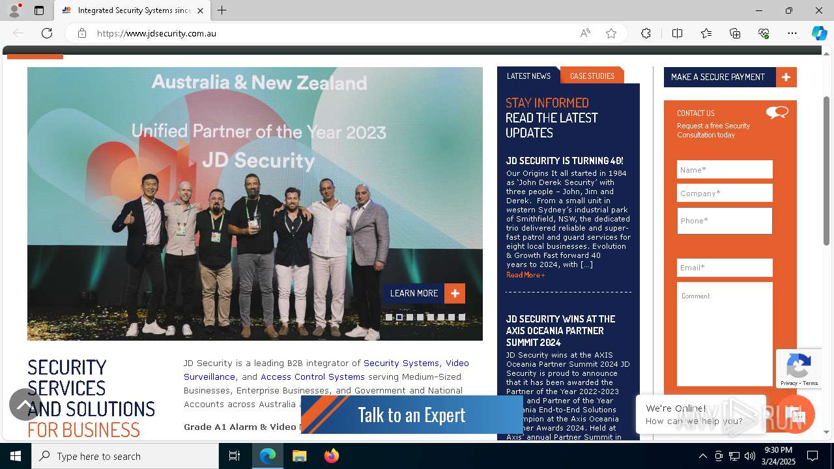Image resolution: width=834 pixels, height=469 pixels.
Task: Click the address bar URL
Action: pos(156,33)
